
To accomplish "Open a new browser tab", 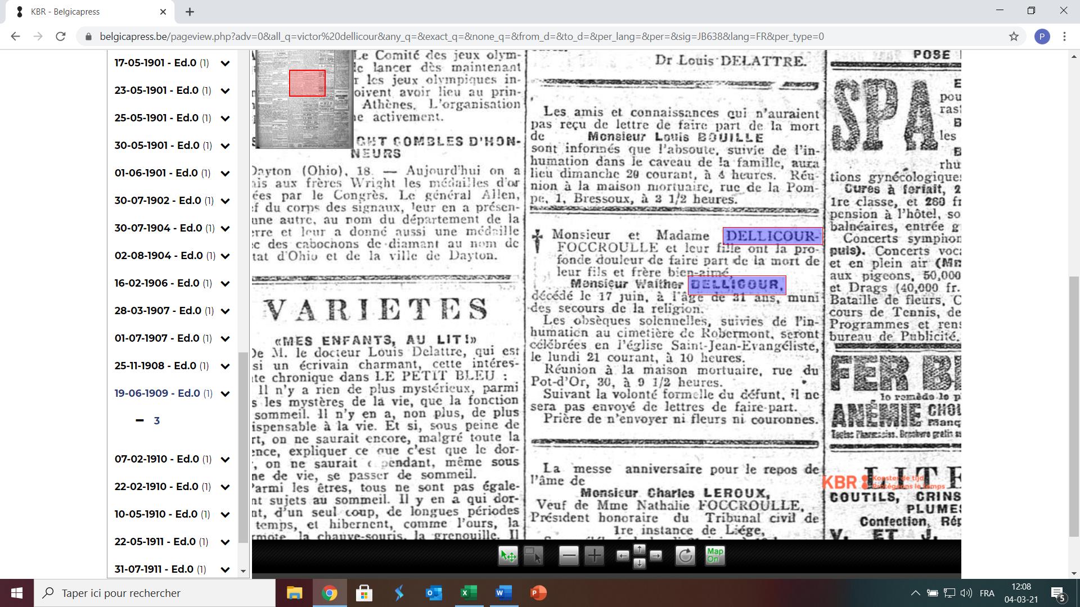I will coord(190,11).
